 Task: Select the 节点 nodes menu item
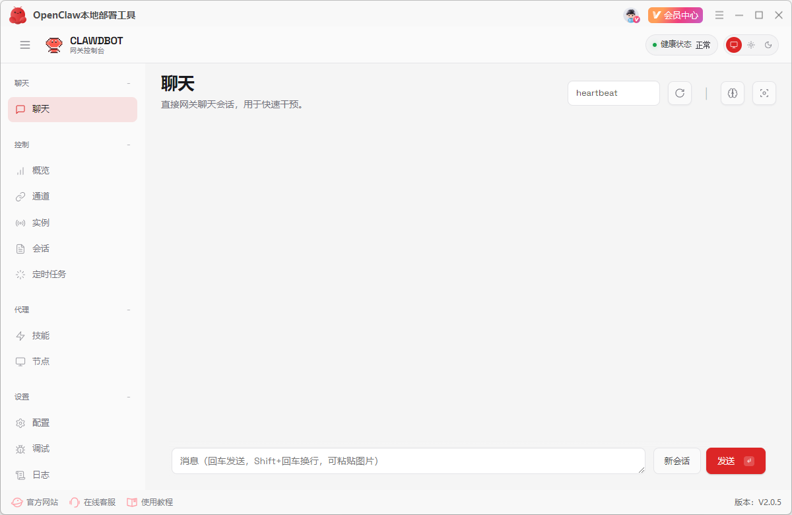point(40,361)
